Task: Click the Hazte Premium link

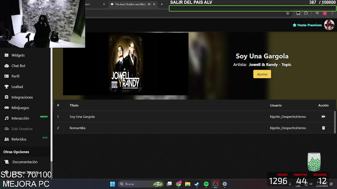Action: click(x=307, y=25)
